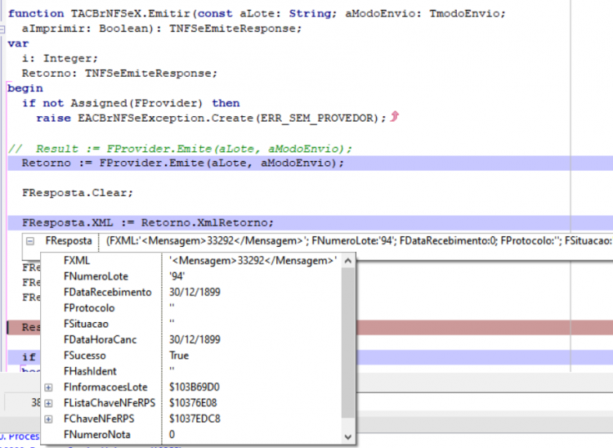This screenshot has height=448, width=613.
Task: Click the '<Mensagem>33292</Mensagem>' value of FXML
Action: pyautogui.click(x=253, y=261)
